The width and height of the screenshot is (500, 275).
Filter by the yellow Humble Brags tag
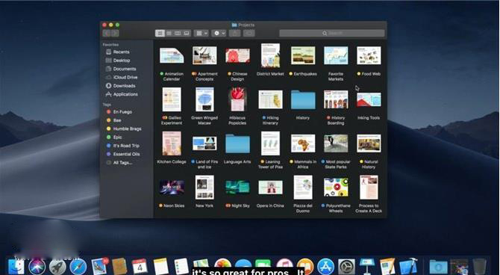pos(128,129)
